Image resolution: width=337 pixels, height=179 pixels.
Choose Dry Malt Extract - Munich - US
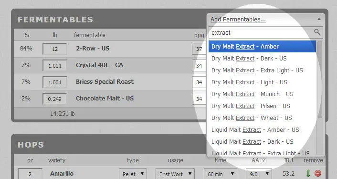click(x=262, y=94)
